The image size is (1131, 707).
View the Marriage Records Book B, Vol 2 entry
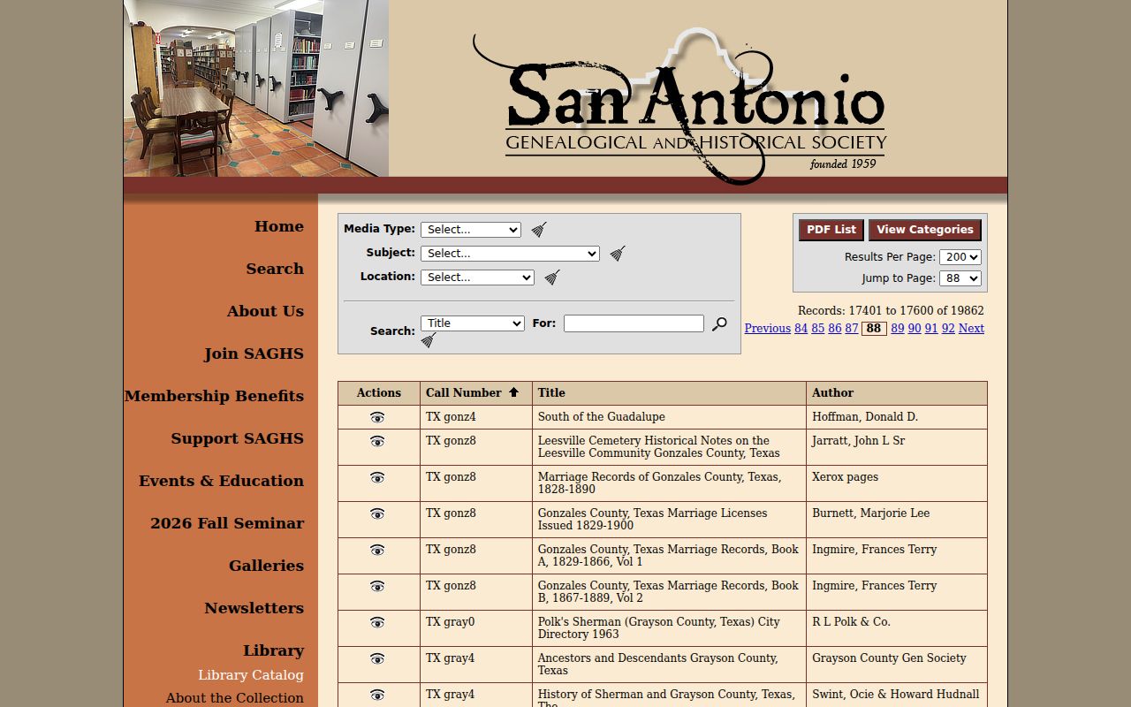(x=377, y=586)
